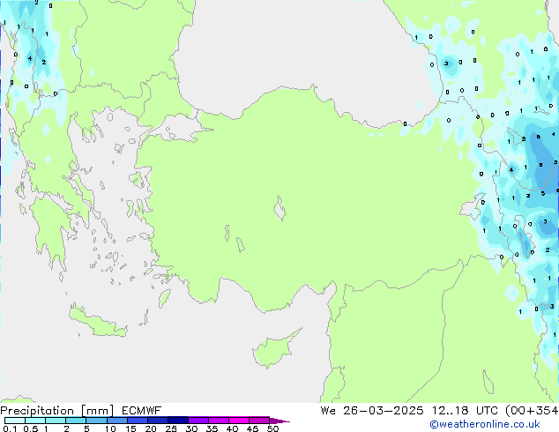This screenshot has height=432, width=559.
Task: Click the 0.1–0.5 mm legend swatch
Action: [15, 421]
